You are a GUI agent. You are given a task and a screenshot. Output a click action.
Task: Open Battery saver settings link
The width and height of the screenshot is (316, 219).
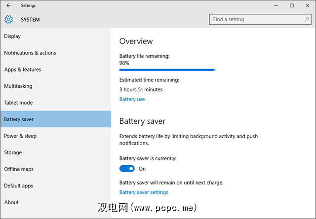(144, 192)
